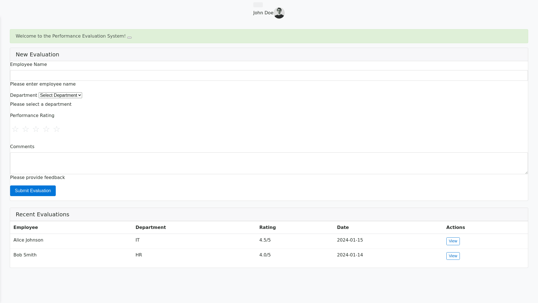View Alice Johnson's evaluation
Image resolution: width=538 pixels, height=303 pixels.
[x=453, y=241]
